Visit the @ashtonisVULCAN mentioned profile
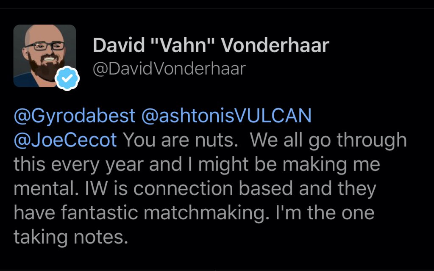Screen dimensions: 434x271 point(226,116)
